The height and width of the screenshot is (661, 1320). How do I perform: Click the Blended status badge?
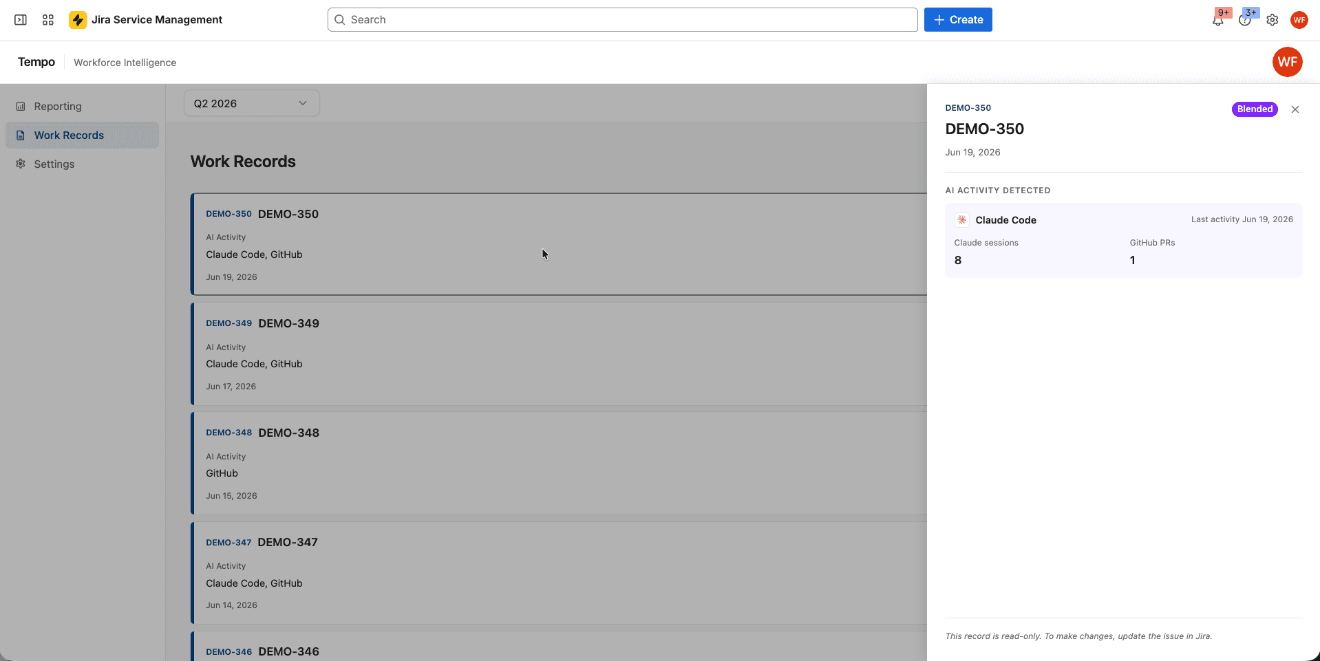[1255, 109]
